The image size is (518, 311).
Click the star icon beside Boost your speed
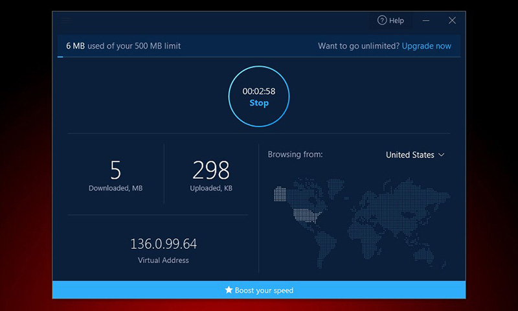[229, 290]
